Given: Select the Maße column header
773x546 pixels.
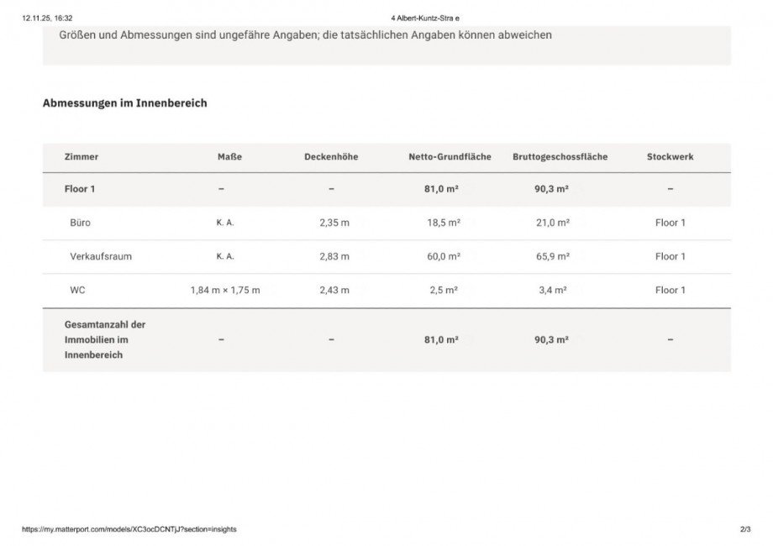Looking at the screenshot, I should click(229, 157).
